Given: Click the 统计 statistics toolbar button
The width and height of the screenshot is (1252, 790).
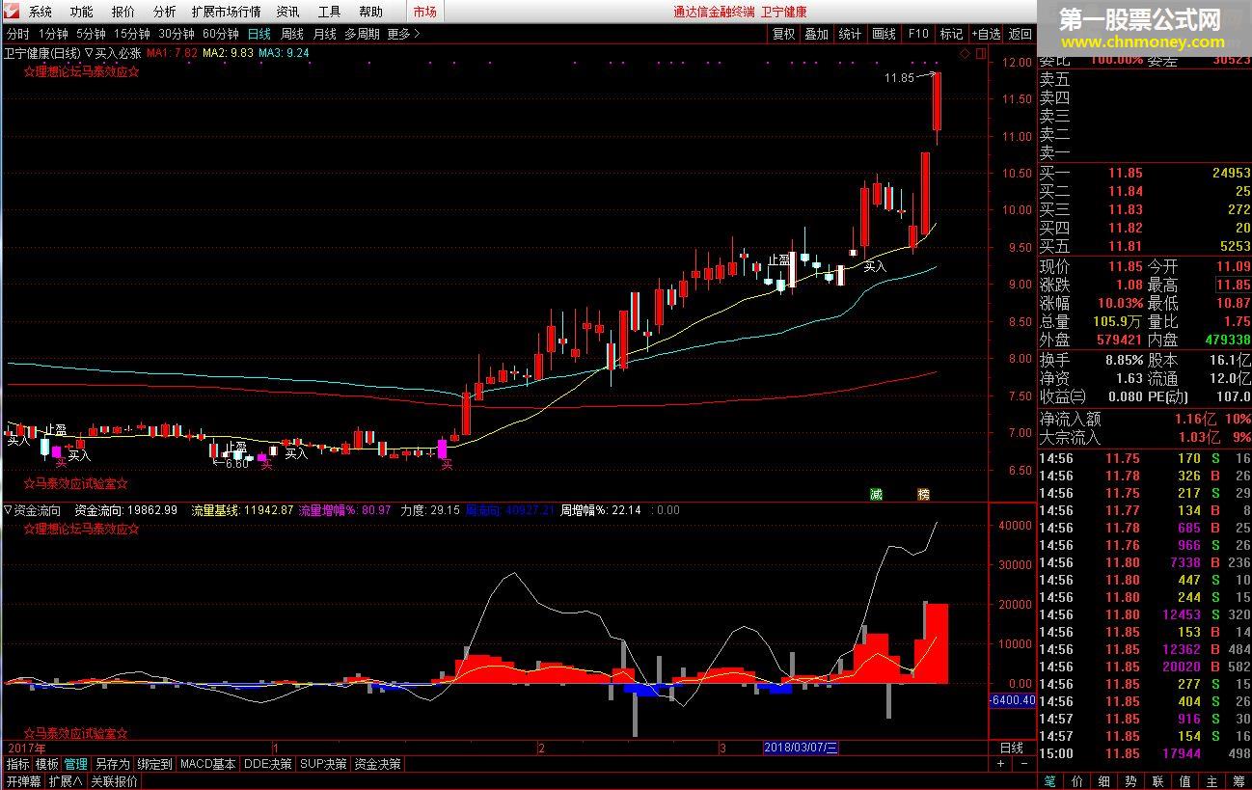Looking at the screenshot, I should (850, 34).
